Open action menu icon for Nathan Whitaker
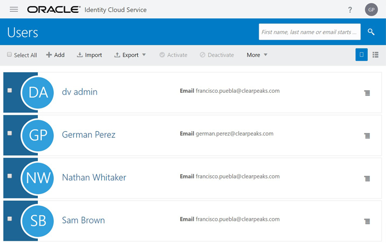 (367, 178)
